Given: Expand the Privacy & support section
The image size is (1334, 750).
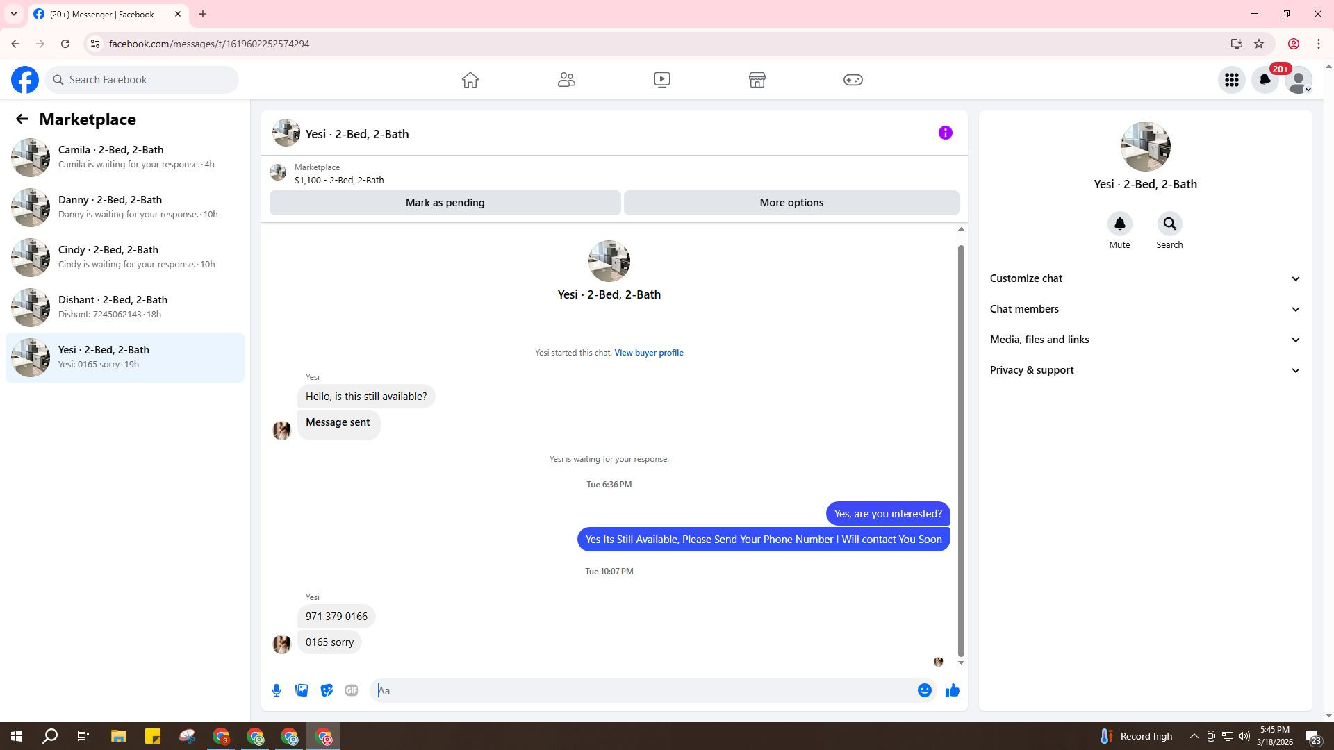Looking at the screenshot, I should pyautogui.click(x=1144, y=370).
